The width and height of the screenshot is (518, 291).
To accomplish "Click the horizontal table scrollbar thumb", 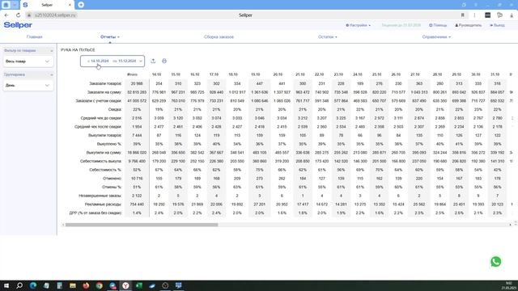I will [x=142, y=225].
